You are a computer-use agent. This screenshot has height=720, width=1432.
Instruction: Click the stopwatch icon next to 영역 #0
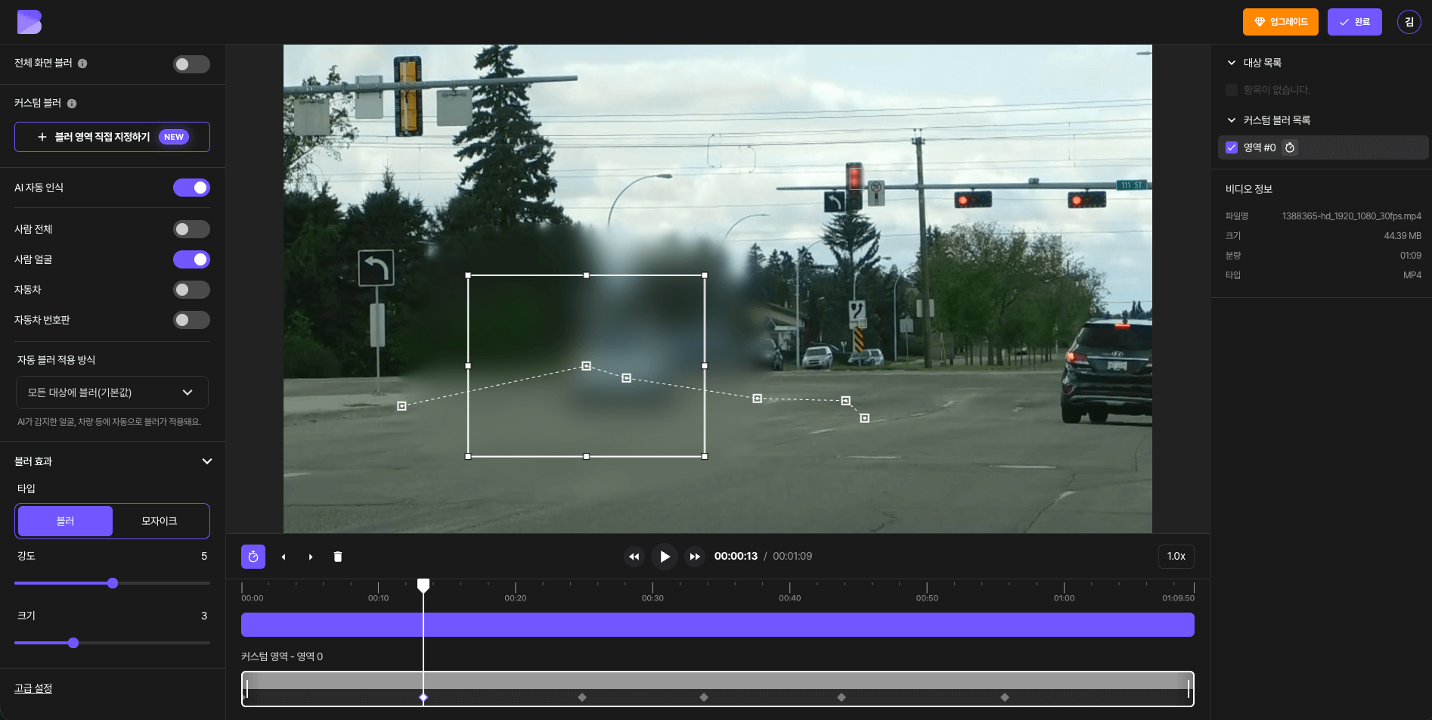coord(1290,147)
